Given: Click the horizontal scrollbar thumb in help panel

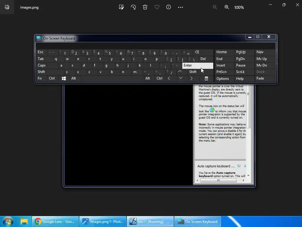Looking at the screenshot, I should [219, 180].
